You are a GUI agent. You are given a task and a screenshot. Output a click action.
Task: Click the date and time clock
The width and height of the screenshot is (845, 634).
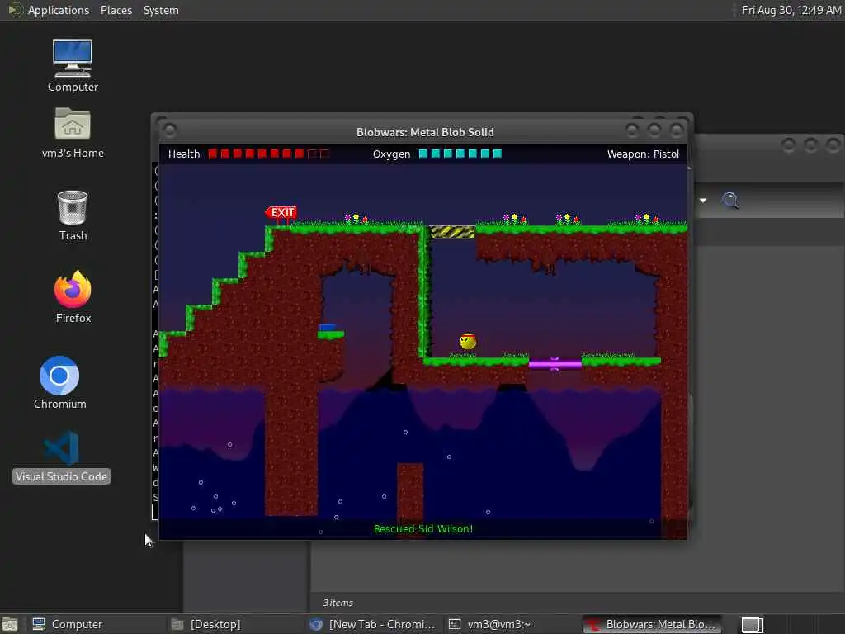[x=791, y=10]
